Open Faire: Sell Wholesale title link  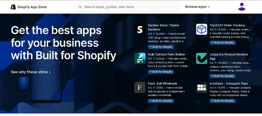(x=162, y=84)
